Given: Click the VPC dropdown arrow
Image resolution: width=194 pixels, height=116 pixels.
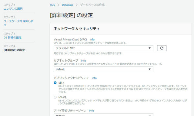Looking at the screenshot, I should tap(149, 48).
